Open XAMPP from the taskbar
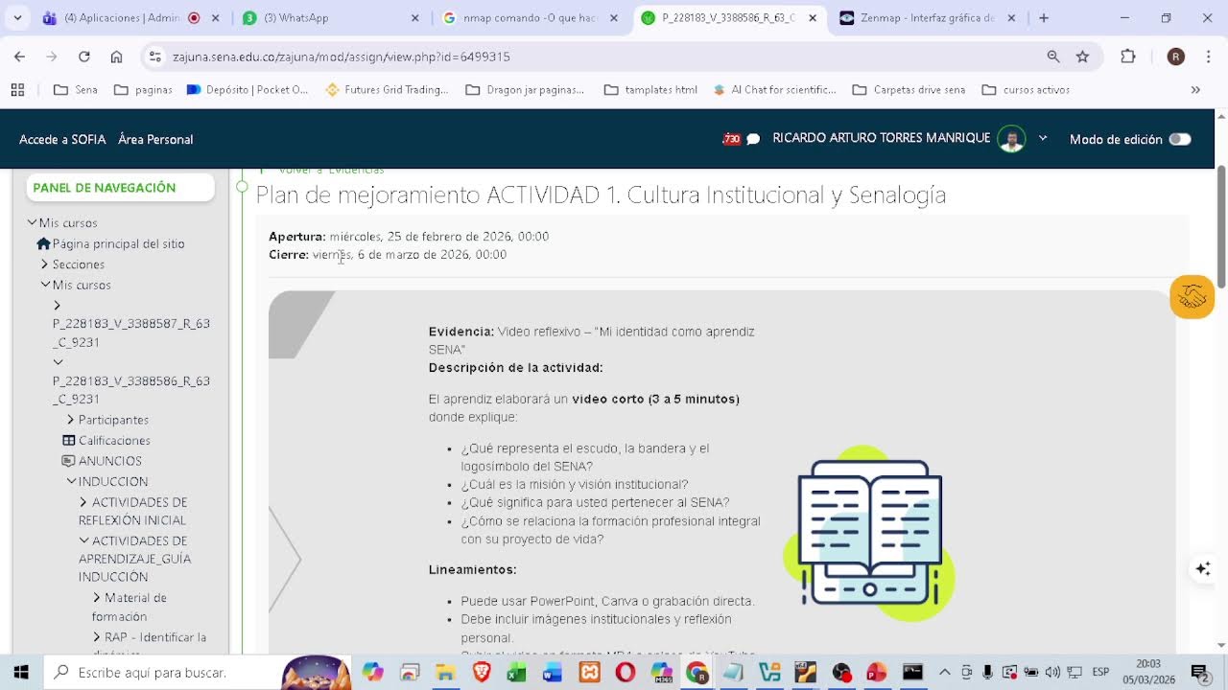The image size is (1228, 690). point(590,672)
